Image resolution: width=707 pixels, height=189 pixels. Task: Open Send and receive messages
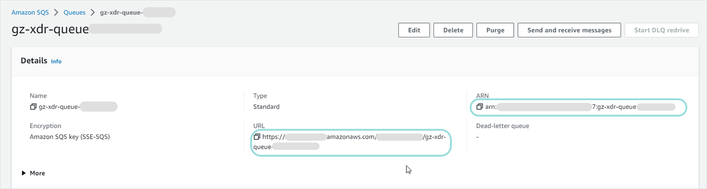click(569, 30)
